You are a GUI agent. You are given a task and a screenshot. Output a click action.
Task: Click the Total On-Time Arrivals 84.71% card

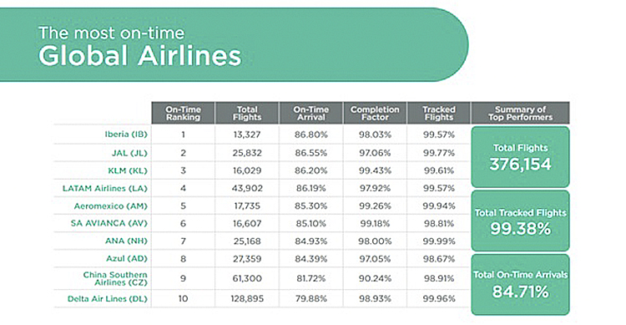click(x=520, y=285)
